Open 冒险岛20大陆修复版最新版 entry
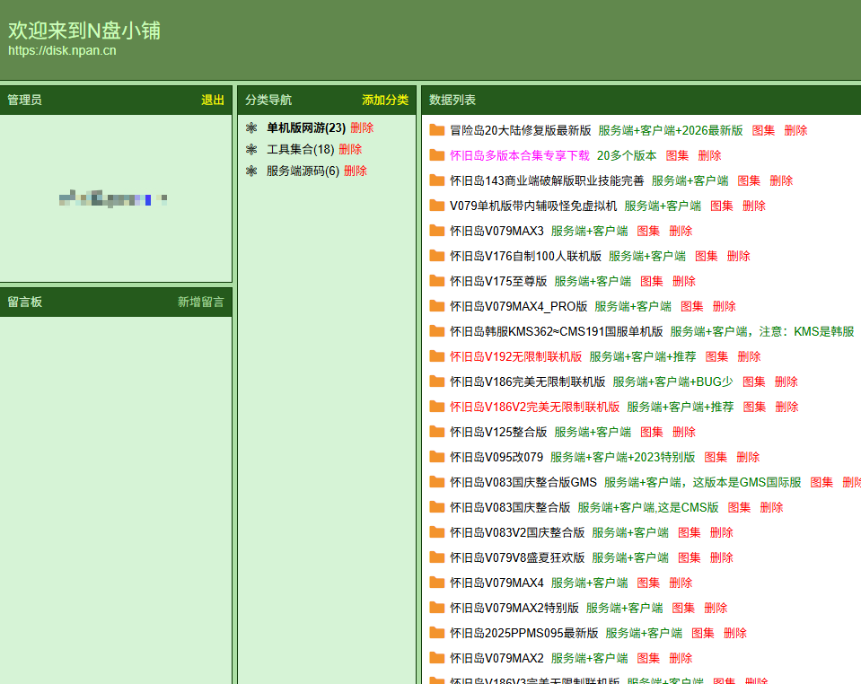The image size is (861, 684). point(520,130)
